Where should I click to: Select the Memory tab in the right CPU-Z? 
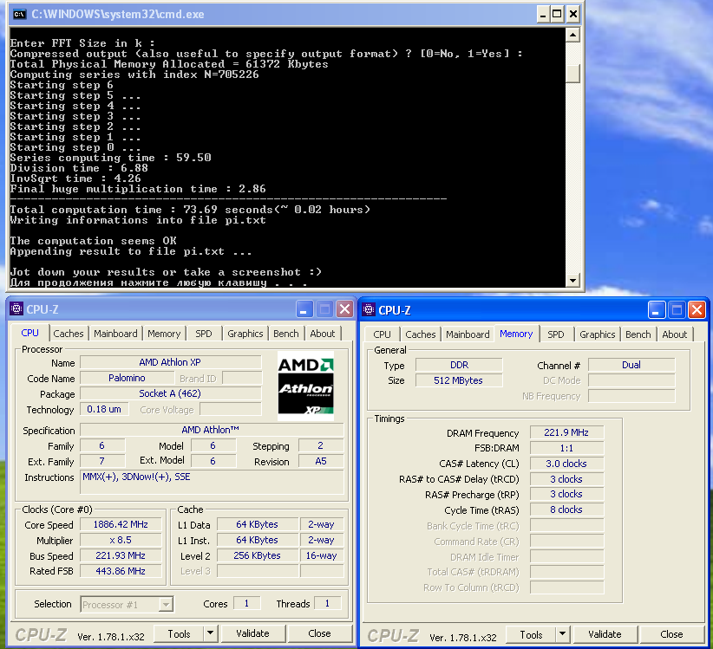coord(516,334)
